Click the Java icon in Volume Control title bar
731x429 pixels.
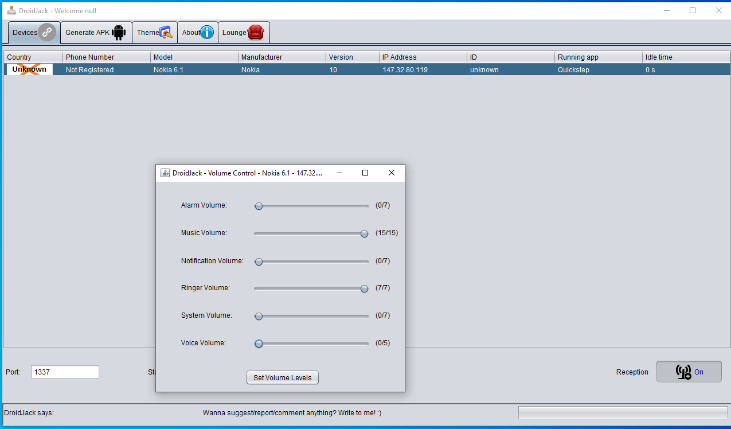(165, 173)
